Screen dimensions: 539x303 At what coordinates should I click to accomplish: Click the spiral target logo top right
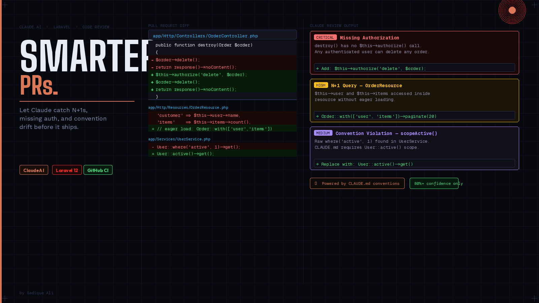point(512,10)
